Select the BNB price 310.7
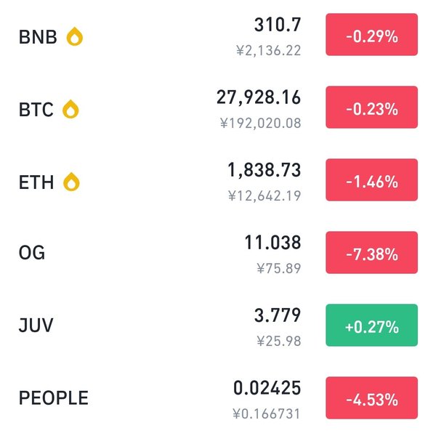The image size is (436, 436). click(278, 25)
